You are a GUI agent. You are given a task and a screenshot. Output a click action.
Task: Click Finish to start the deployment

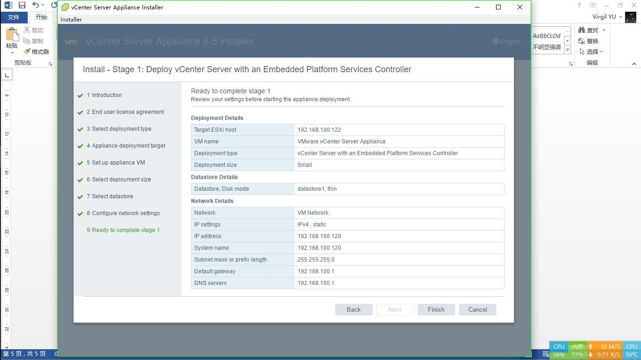(436, 309)
